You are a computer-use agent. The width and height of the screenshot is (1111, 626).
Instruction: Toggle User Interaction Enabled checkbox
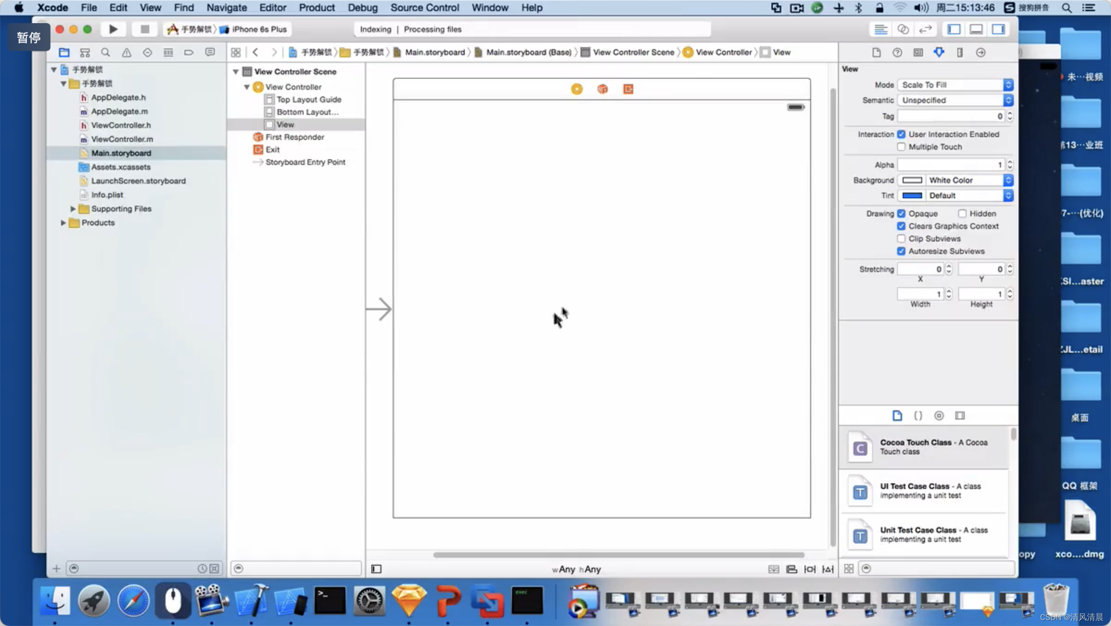[x=902, y=134]
